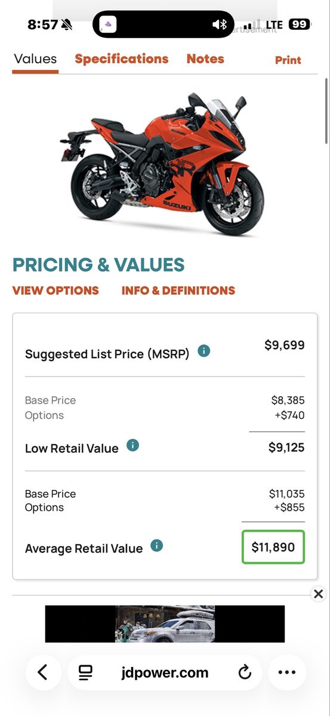Reload the jdpower.com page
Screen dimensions: 330x716
click(x=245, y=673)
